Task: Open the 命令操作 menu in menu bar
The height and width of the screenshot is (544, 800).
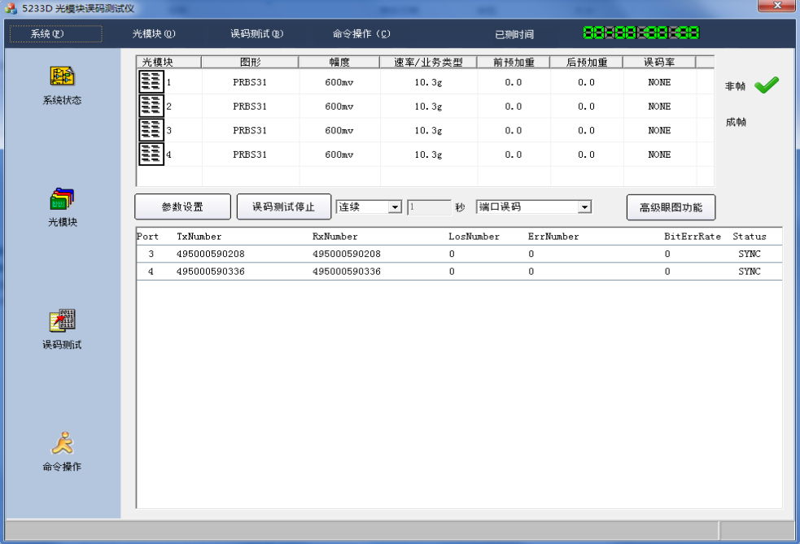Action: [361, 34]
